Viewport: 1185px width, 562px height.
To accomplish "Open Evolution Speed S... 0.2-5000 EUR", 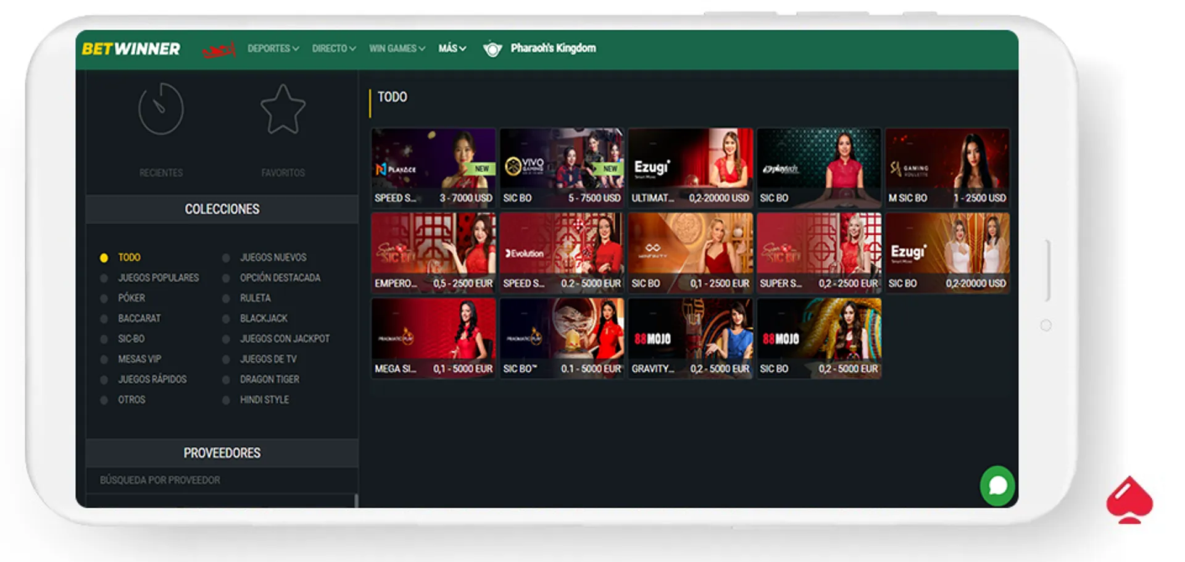I will (562, 253).
